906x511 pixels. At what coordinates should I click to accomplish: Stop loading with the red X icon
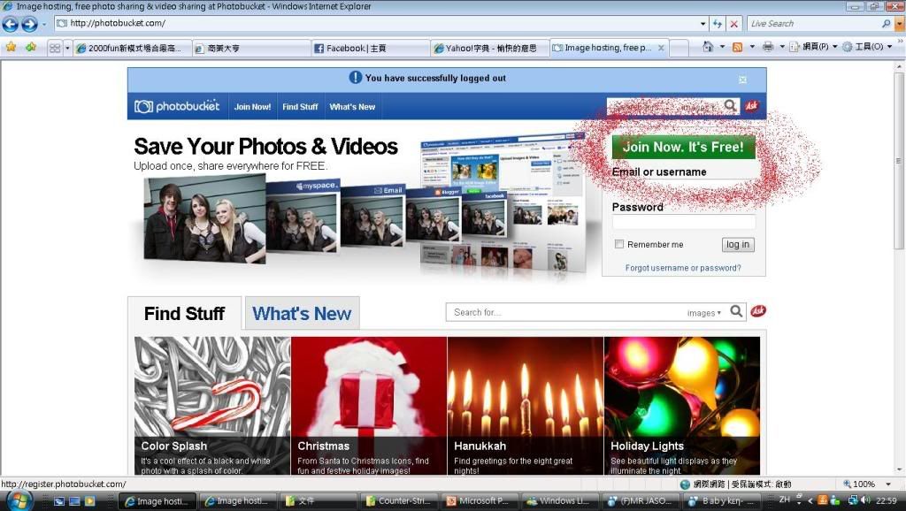pos(733,24)
